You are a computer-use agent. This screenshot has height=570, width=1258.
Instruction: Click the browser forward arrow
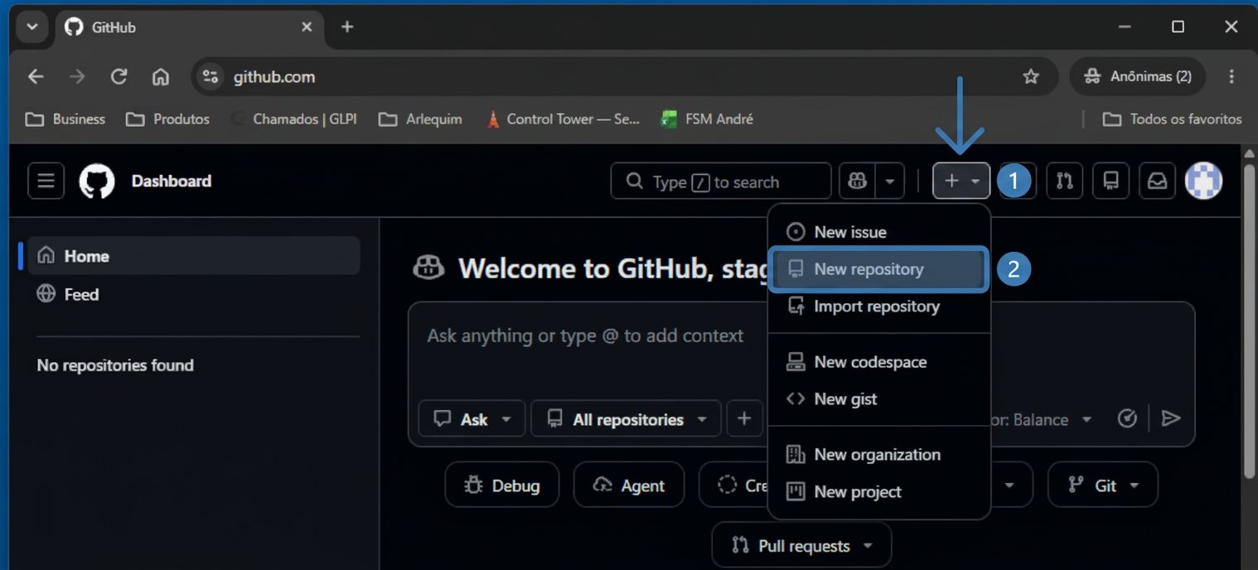click(77, 77)
